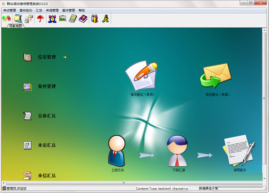Viewport: 269px width, 193px height.
Task: Click the yellow running man icon
Action: tap(105, 19)
